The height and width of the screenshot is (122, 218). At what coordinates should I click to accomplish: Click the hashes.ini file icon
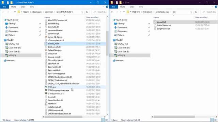point(46,104)
